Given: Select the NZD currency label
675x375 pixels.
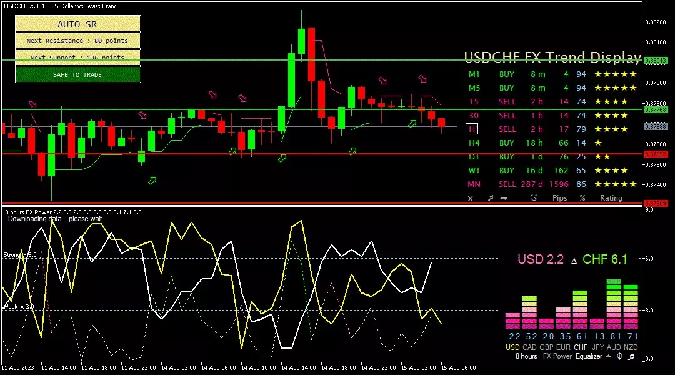Looking at the screenshot, I should click(x=631, y=347).
